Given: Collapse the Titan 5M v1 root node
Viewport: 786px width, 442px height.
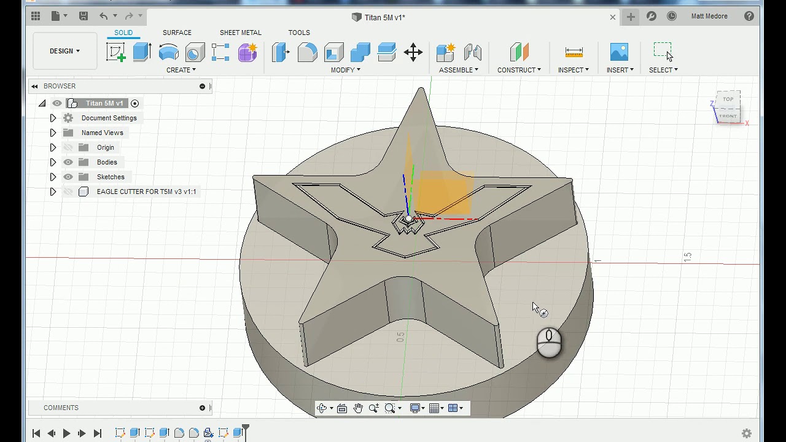Looking at the screenshot, I should coord(42,103).
